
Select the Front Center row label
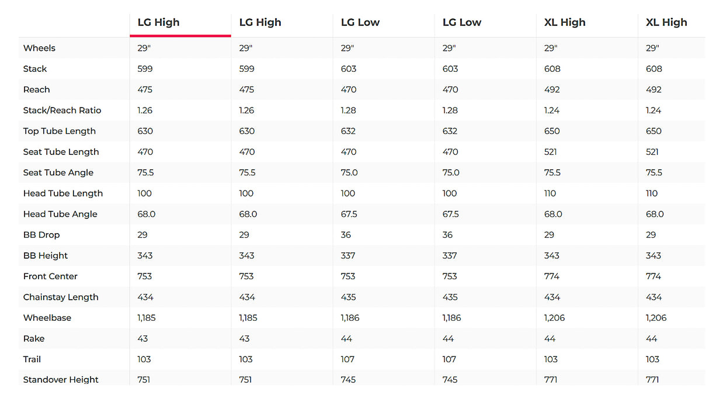50,276
